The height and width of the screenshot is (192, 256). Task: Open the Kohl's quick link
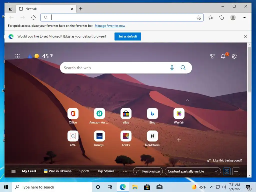point(126,138)
